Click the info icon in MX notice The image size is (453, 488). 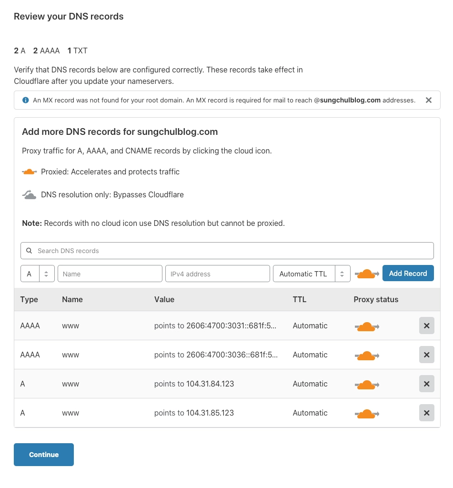[x=26, y=100]
